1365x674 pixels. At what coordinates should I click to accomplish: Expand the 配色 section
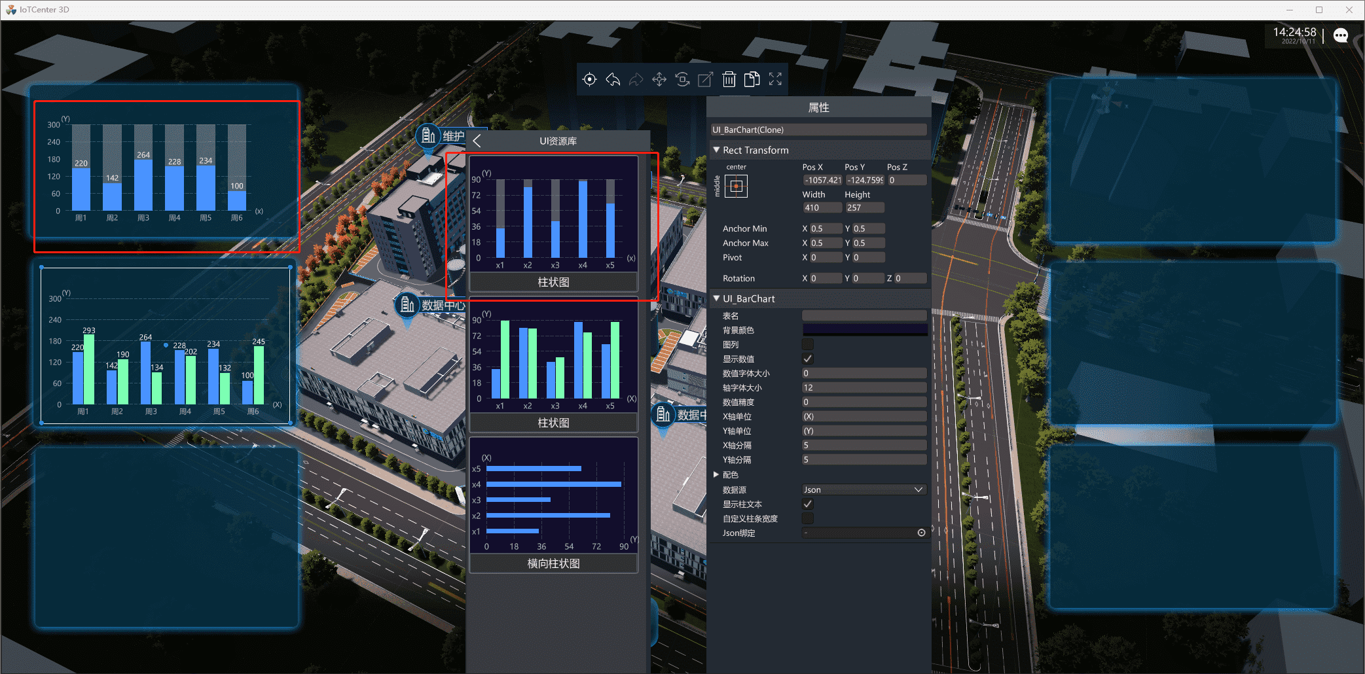[x=716, y=475]
